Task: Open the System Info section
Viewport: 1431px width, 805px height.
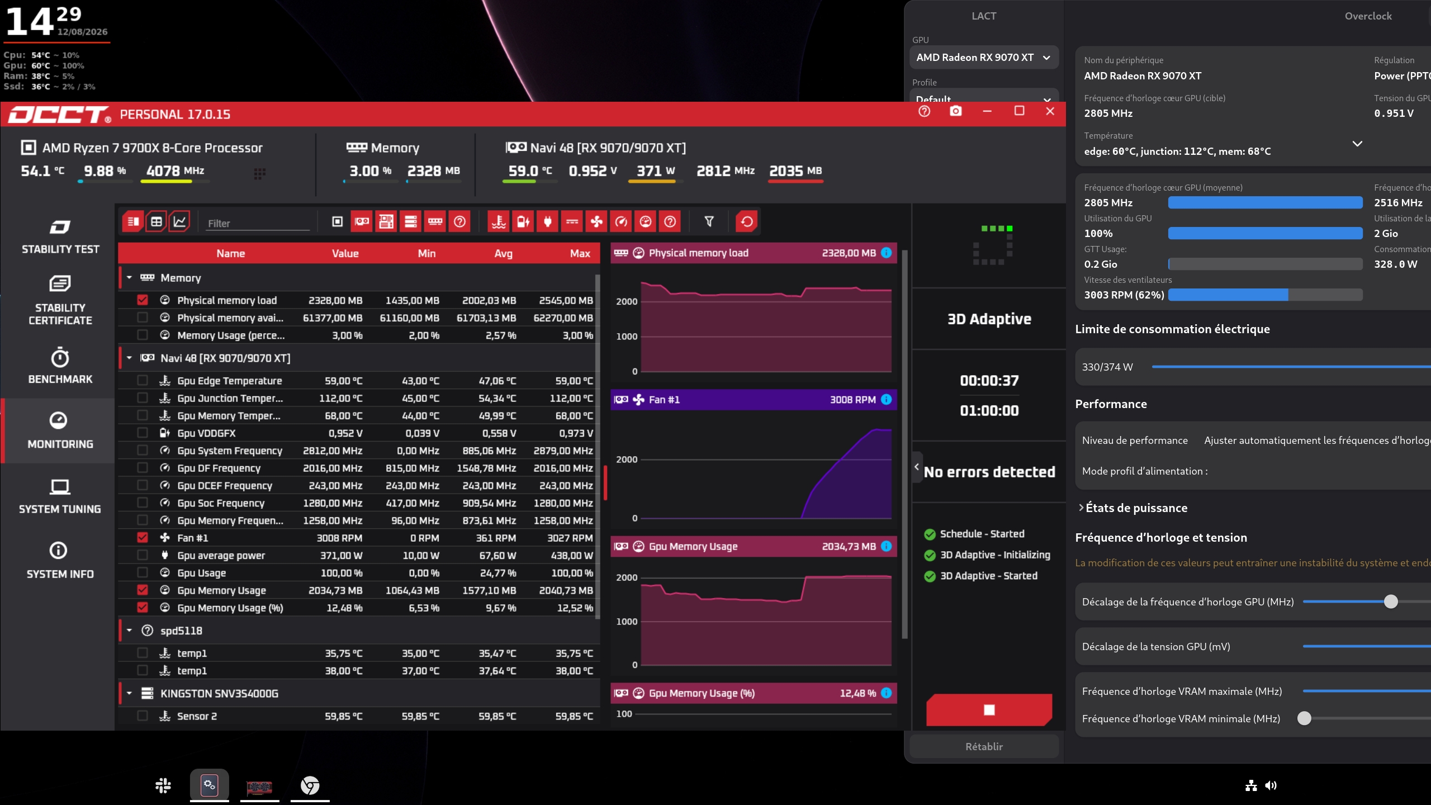Action: click(60, 561)
